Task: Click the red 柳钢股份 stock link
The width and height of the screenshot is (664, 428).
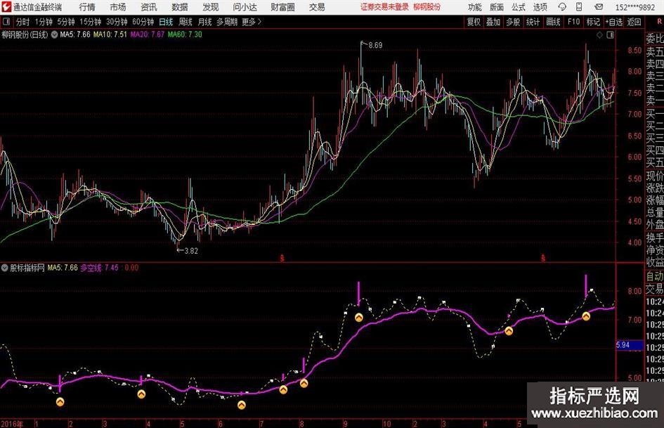Action: 427,7
